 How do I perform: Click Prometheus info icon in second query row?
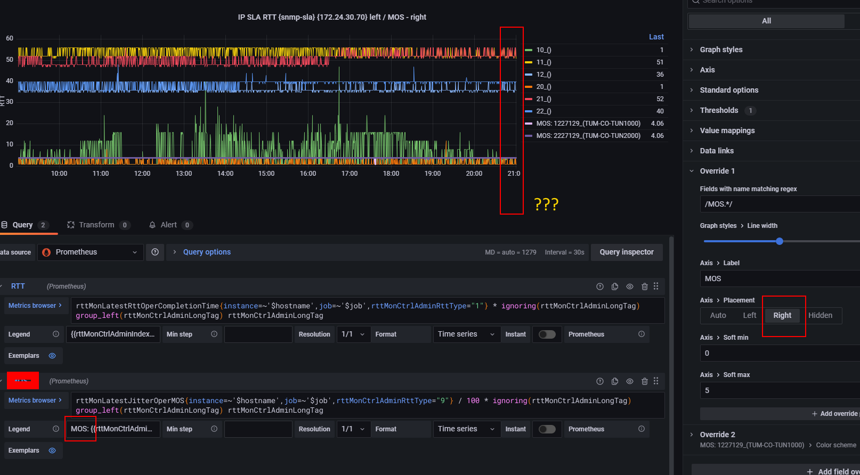point(642,429)
